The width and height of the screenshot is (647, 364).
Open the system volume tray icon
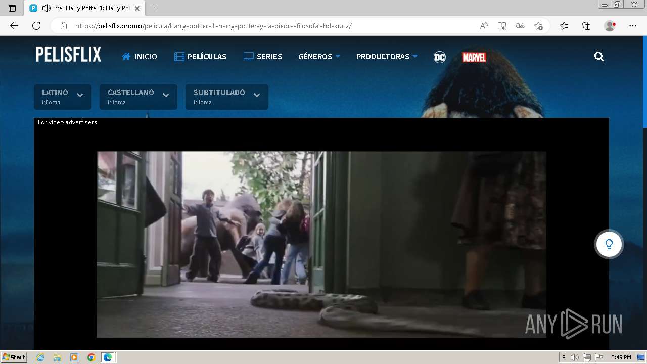tap(575, 357)
